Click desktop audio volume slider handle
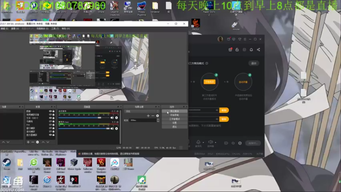This screenshot has height=192, width=341. [x=99, y=118]
